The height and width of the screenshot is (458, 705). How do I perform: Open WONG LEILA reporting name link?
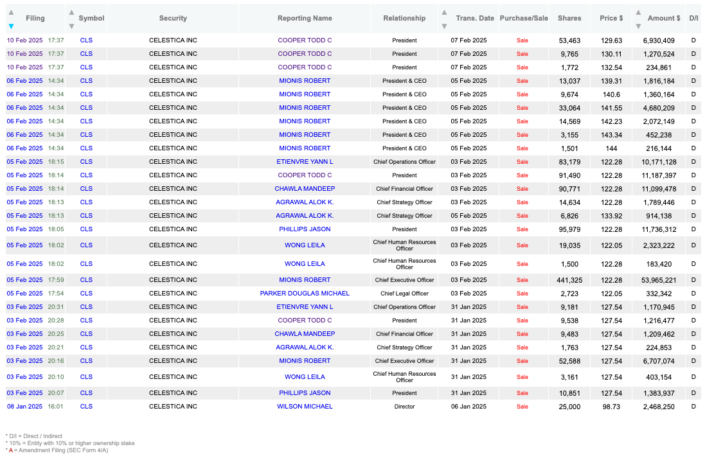(305, 245)
